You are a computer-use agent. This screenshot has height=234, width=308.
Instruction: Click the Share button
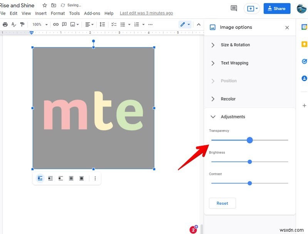[277, 8]
